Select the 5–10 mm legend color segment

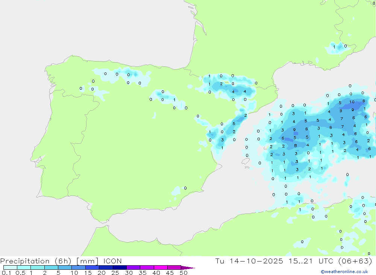[65, 267]
